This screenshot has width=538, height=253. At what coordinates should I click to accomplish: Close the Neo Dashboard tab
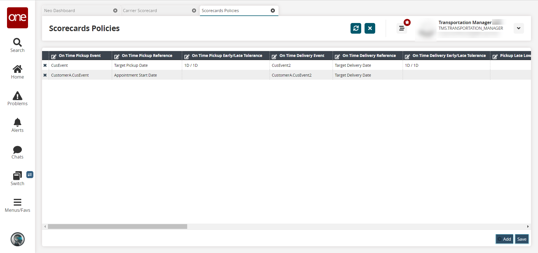[x=115, y=11]
